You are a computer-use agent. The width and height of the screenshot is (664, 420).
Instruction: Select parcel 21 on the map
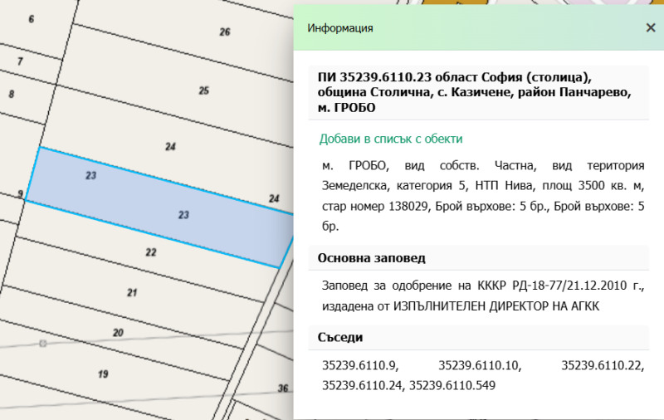tap(131, 292)
